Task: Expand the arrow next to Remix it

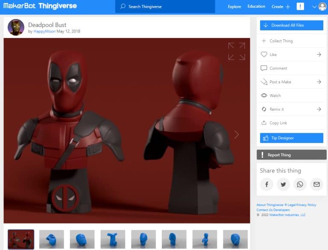Action: (319, 109)
